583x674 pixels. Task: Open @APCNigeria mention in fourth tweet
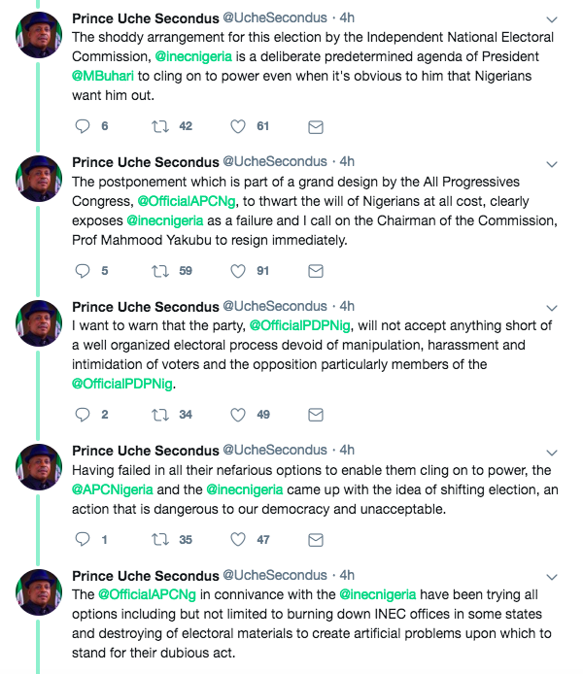click(112, 489)
